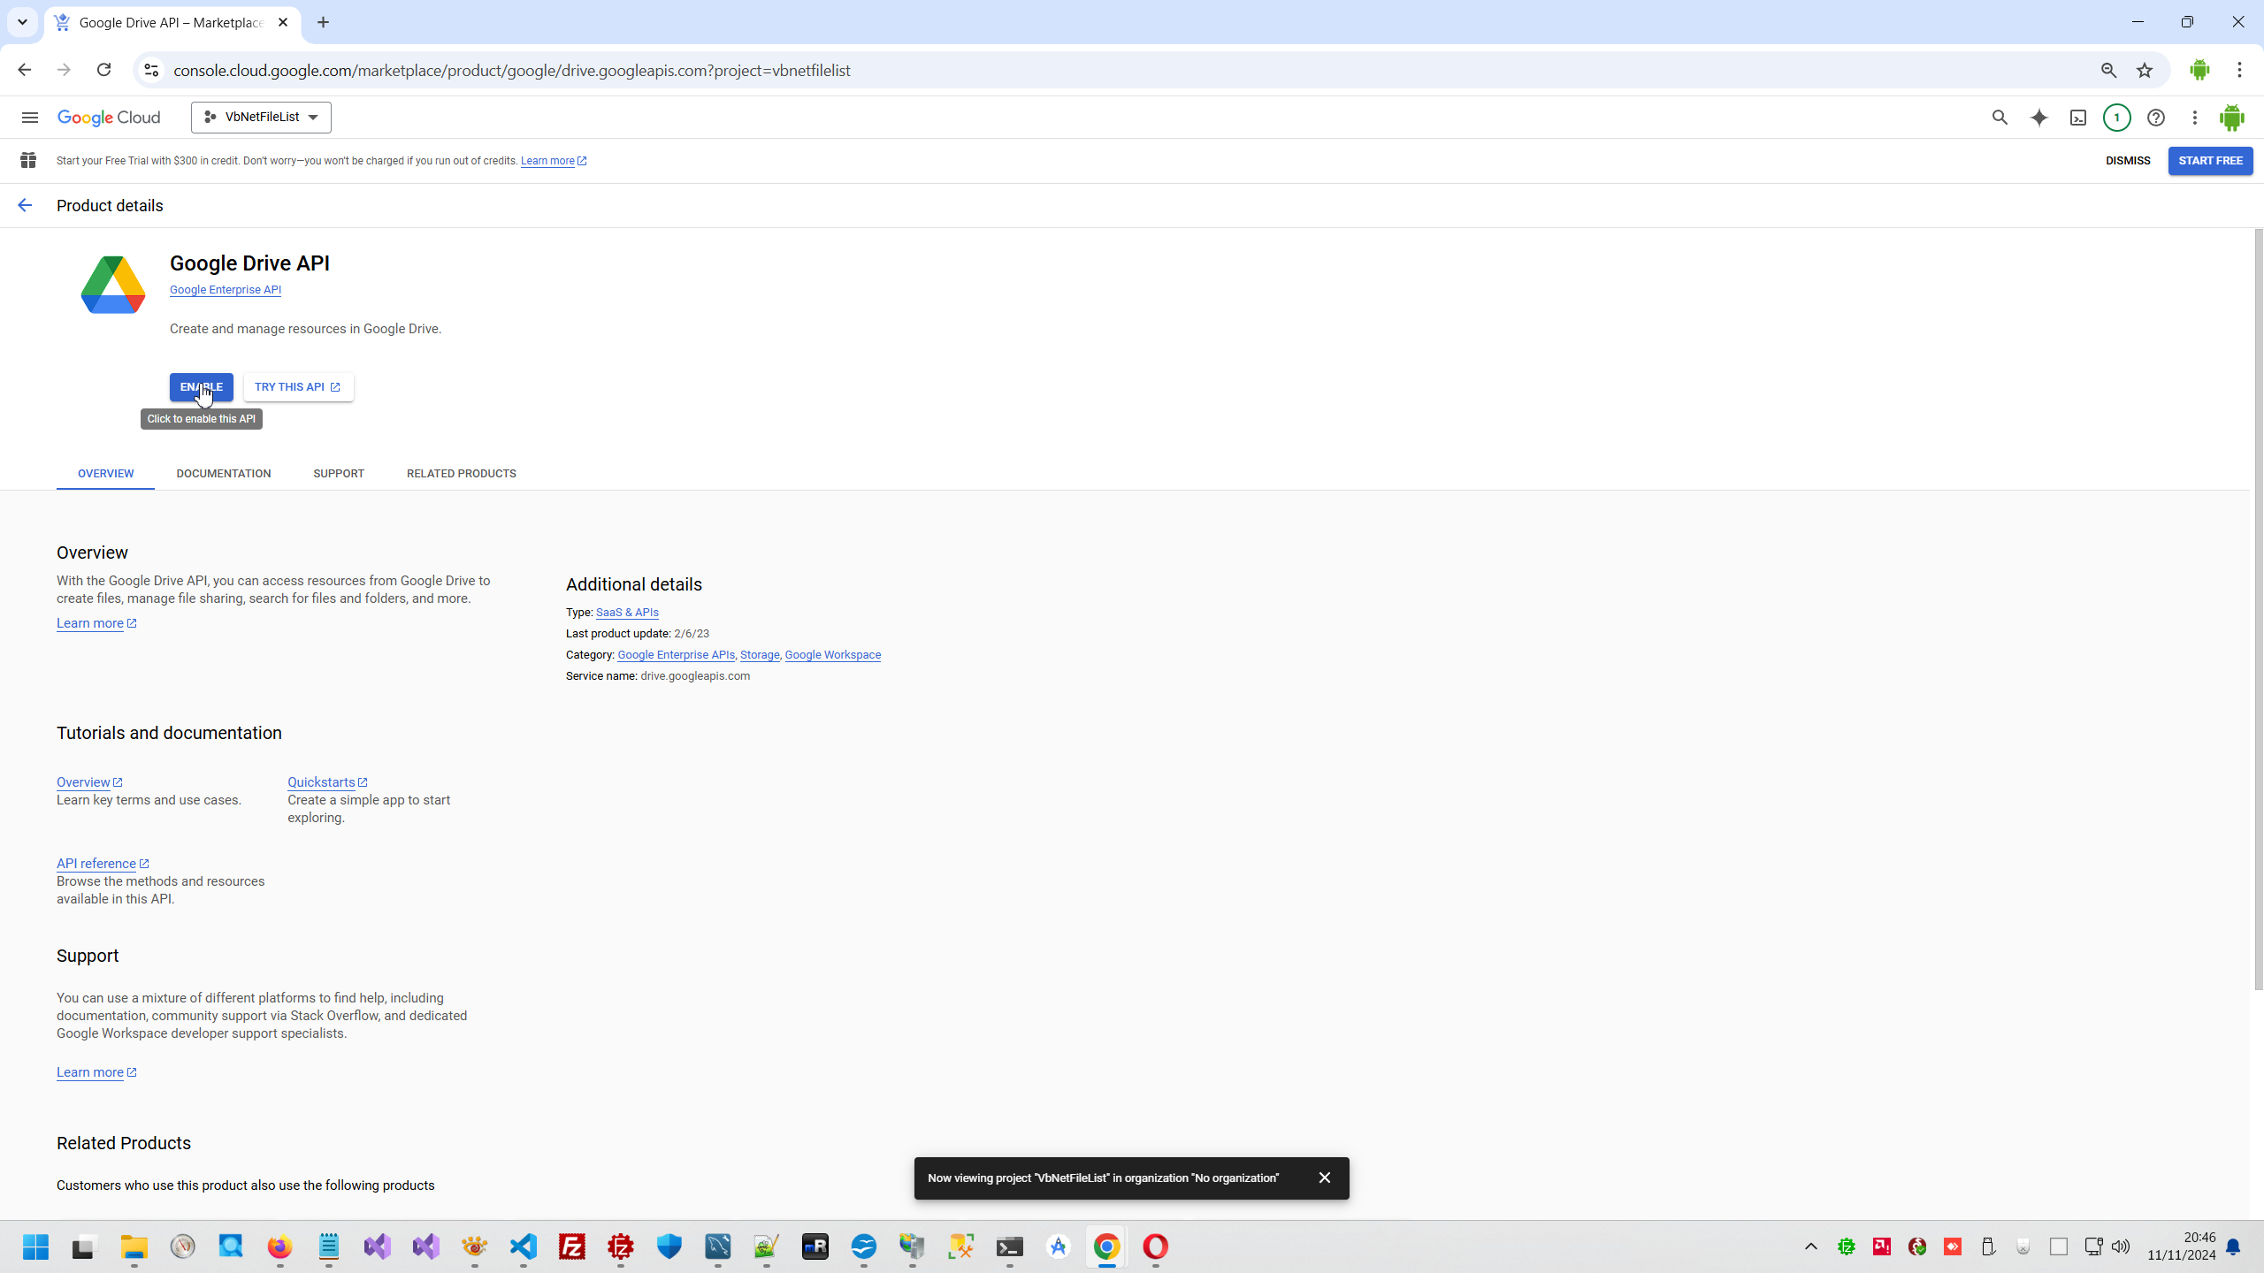Show hidden system tray icons

pos(1810,1246)
